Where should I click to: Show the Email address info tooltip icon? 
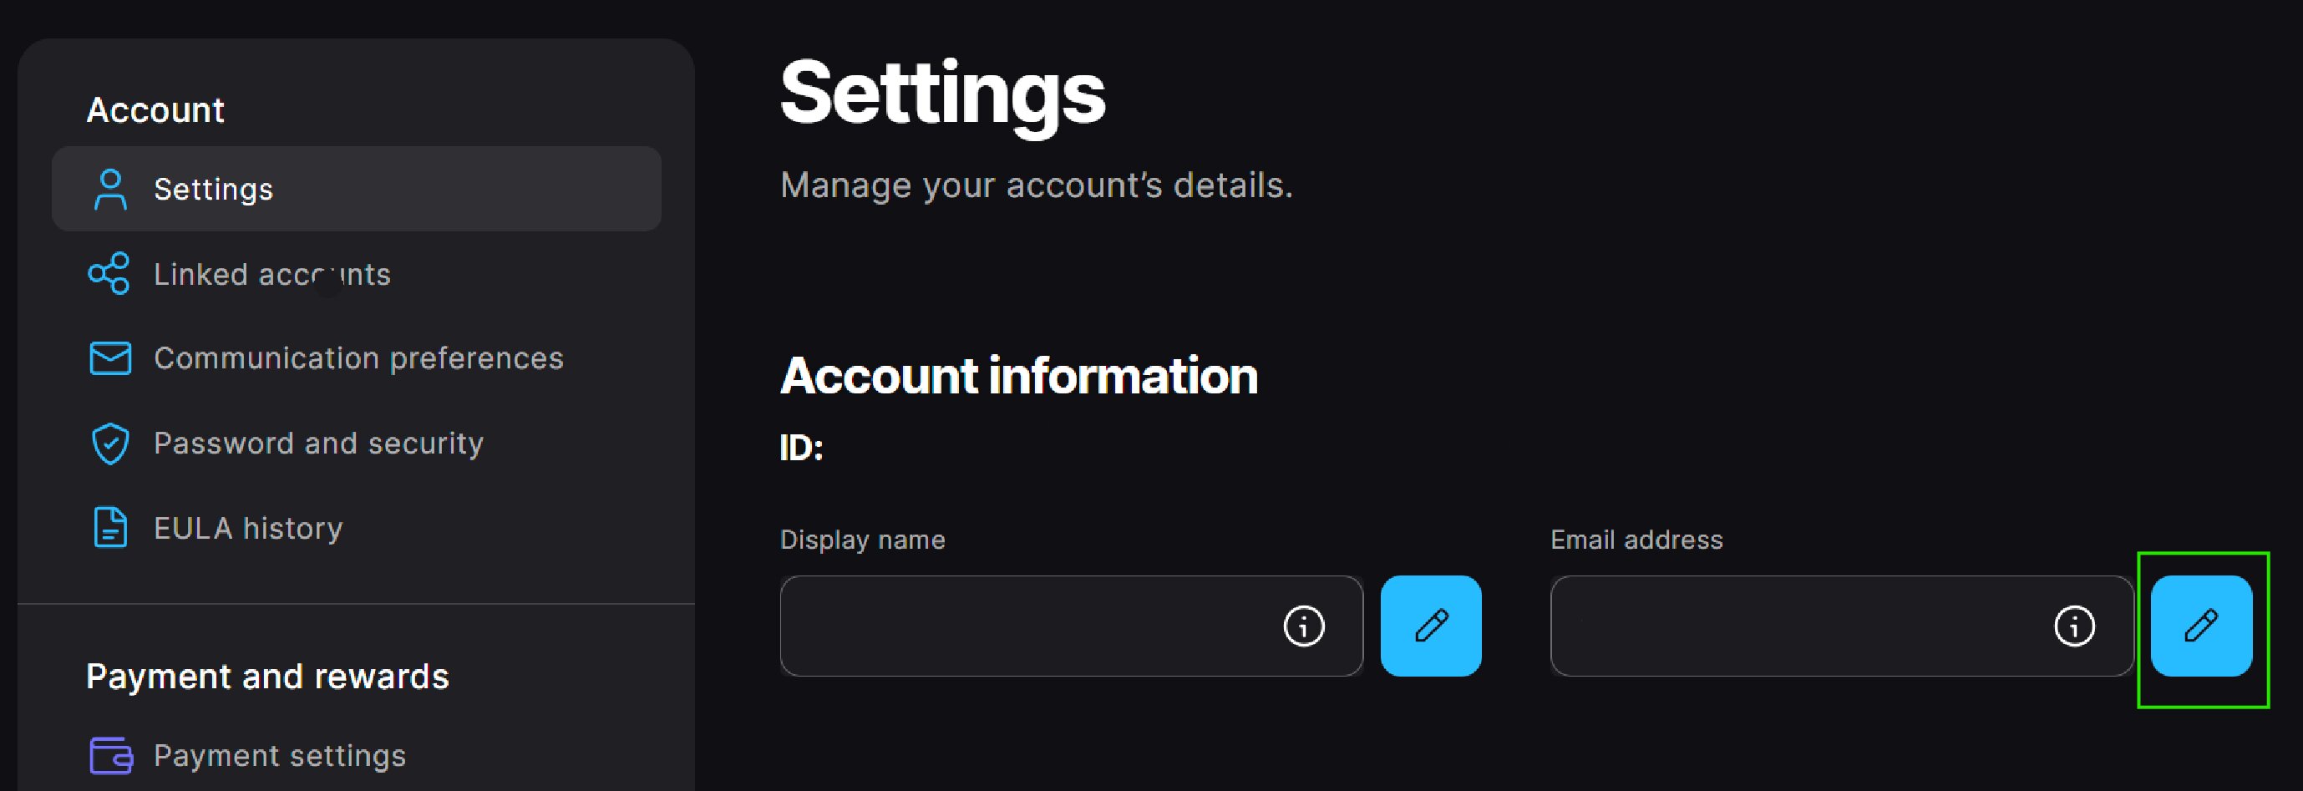tap(2074, 626)
